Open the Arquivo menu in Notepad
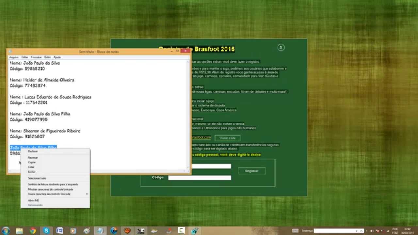 [14, 57]
